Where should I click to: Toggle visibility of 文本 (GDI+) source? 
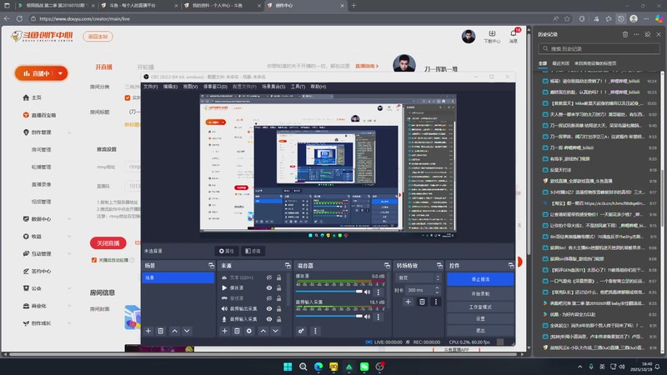click(268, 277)
